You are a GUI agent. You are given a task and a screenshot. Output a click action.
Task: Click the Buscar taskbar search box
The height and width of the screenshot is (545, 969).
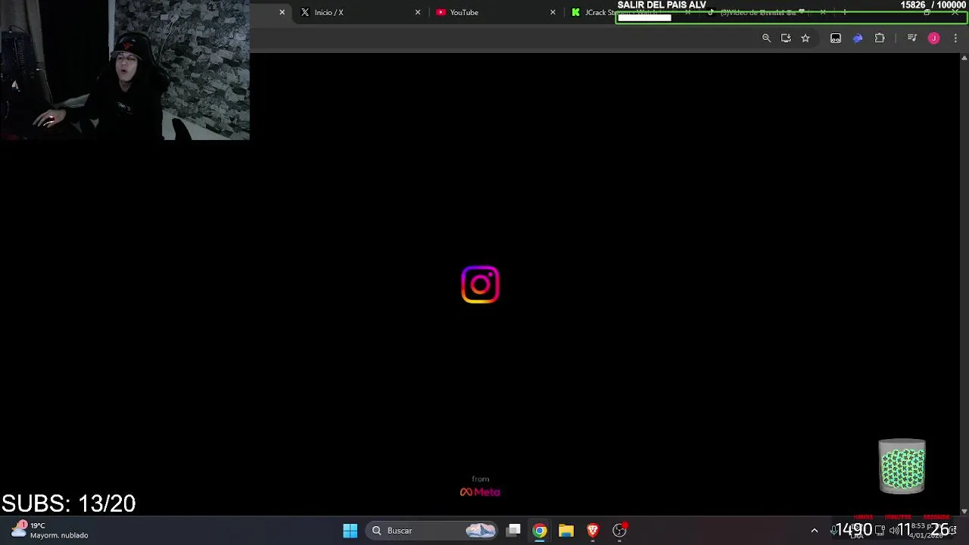433,531
